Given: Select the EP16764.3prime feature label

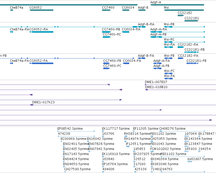Looking at the screenshot, I should tap(115, 164).
